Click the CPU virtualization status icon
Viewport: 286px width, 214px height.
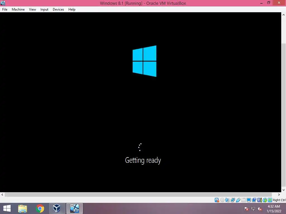click(259, 200)
